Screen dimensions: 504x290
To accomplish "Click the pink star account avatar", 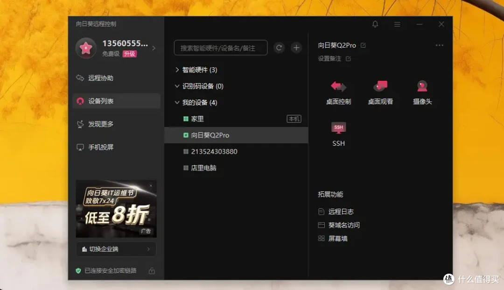I will tap(86, 48).
